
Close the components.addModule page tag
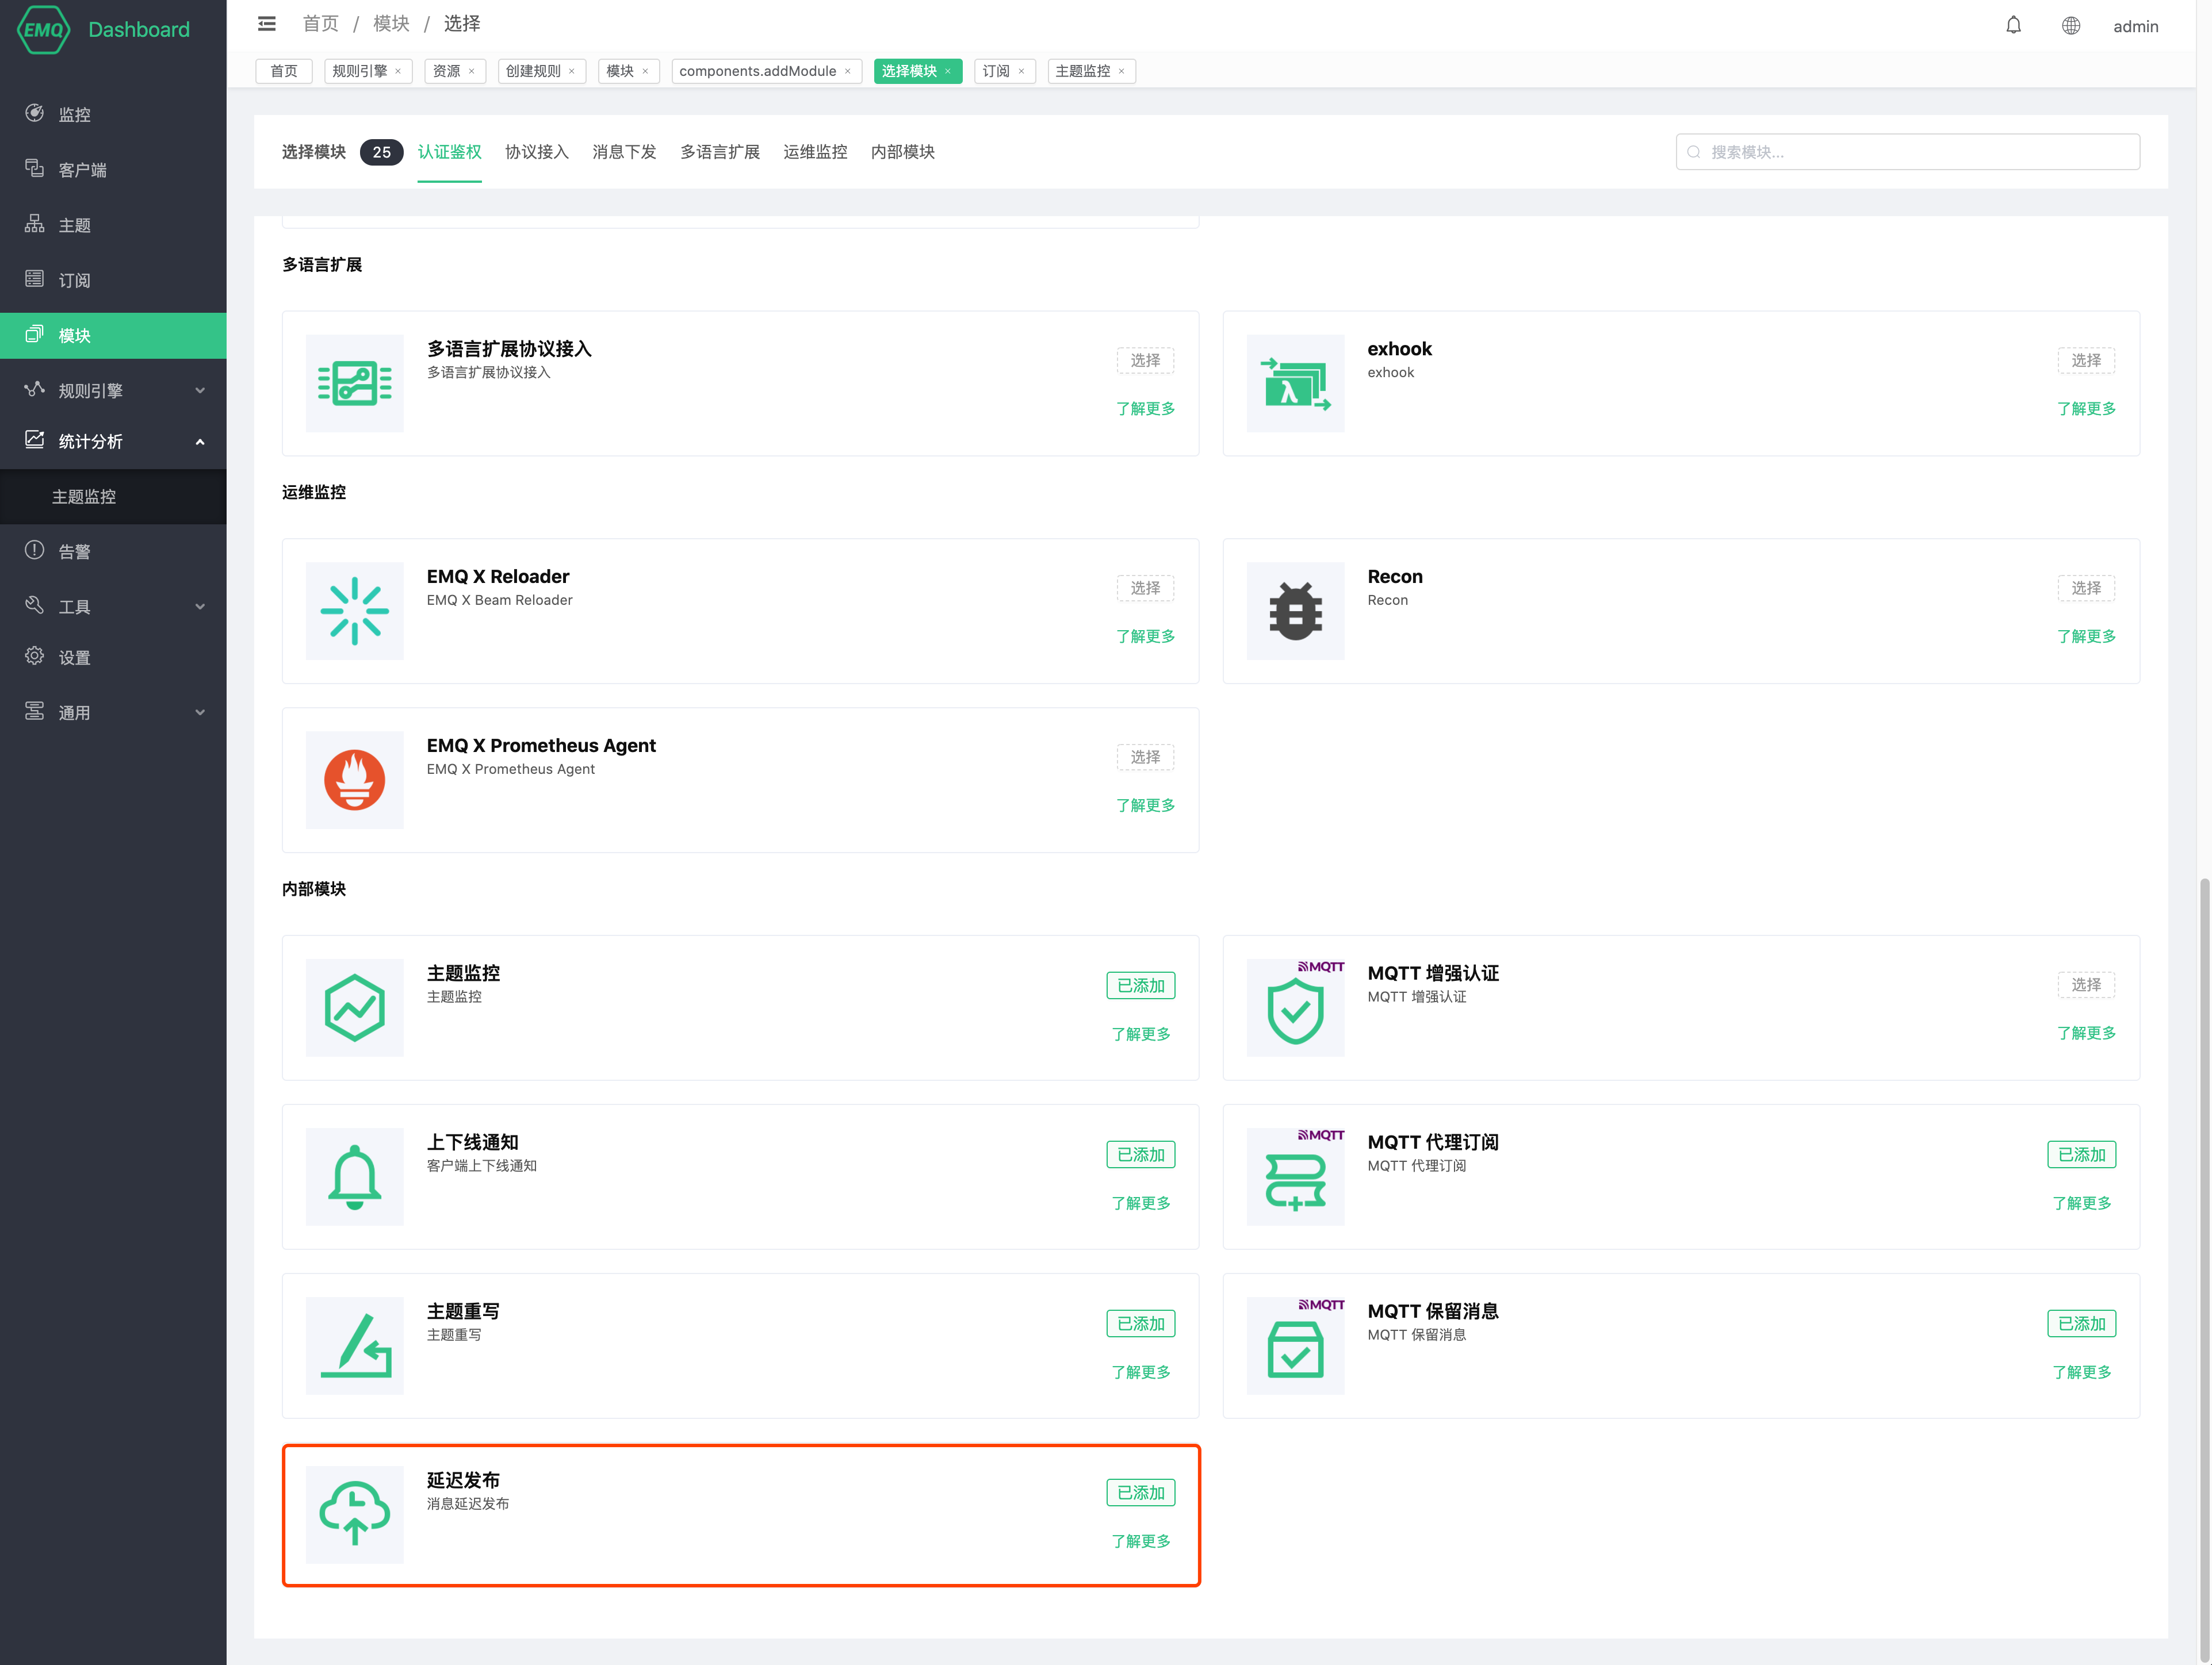[x=848, y=71]
